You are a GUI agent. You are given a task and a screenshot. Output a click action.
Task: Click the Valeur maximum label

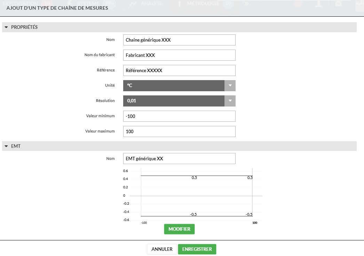point(100,131)
